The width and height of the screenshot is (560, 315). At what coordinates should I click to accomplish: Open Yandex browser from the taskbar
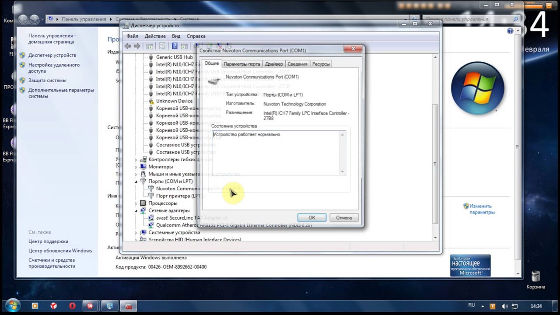(53, 306)
